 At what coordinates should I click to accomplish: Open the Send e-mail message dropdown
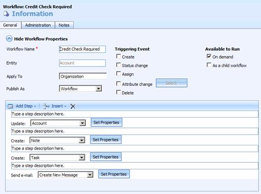click(x=66, y=175)
